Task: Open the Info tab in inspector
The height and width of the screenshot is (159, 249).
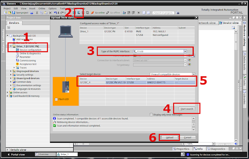Action: click(198, 149)
